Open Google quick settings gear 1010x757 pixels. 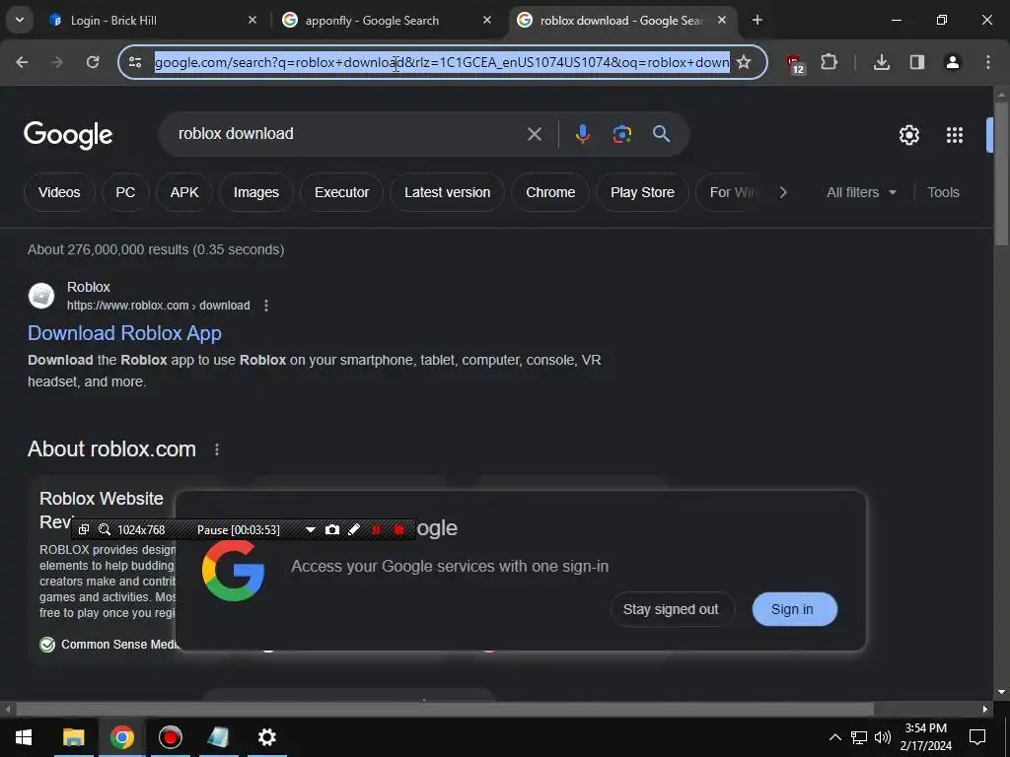pos(908,135)
